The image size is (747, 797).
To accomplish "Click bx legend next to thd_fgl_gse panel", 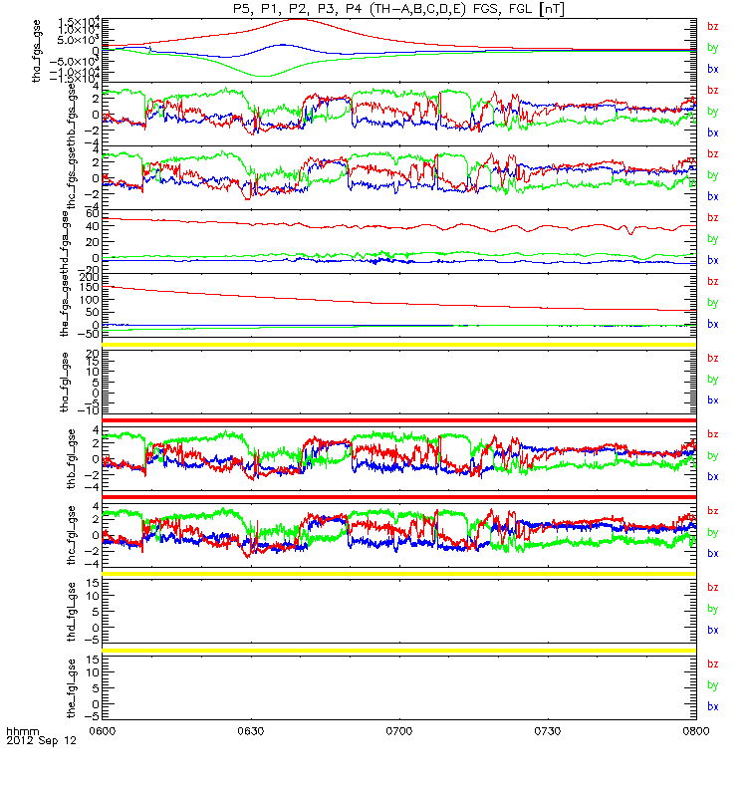I will coord(713,631).
